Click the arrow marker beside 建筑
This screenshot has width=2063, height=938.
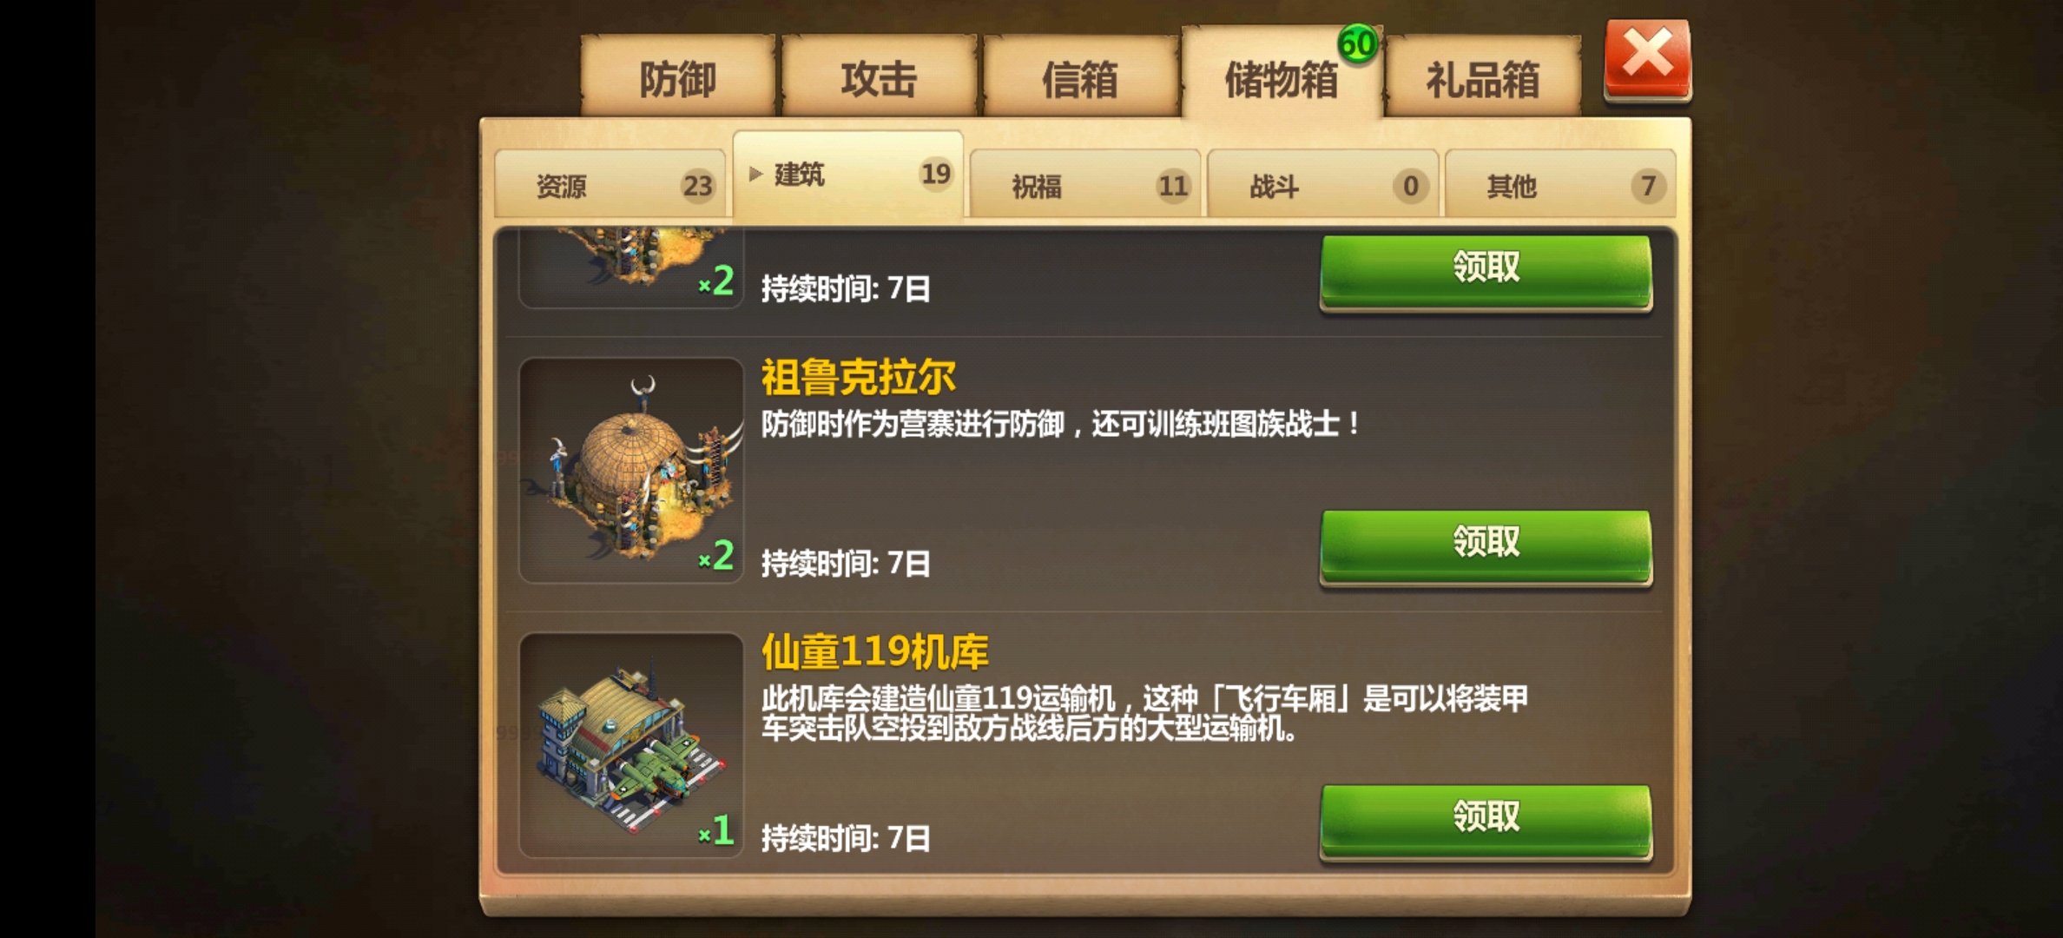[755, 174]
